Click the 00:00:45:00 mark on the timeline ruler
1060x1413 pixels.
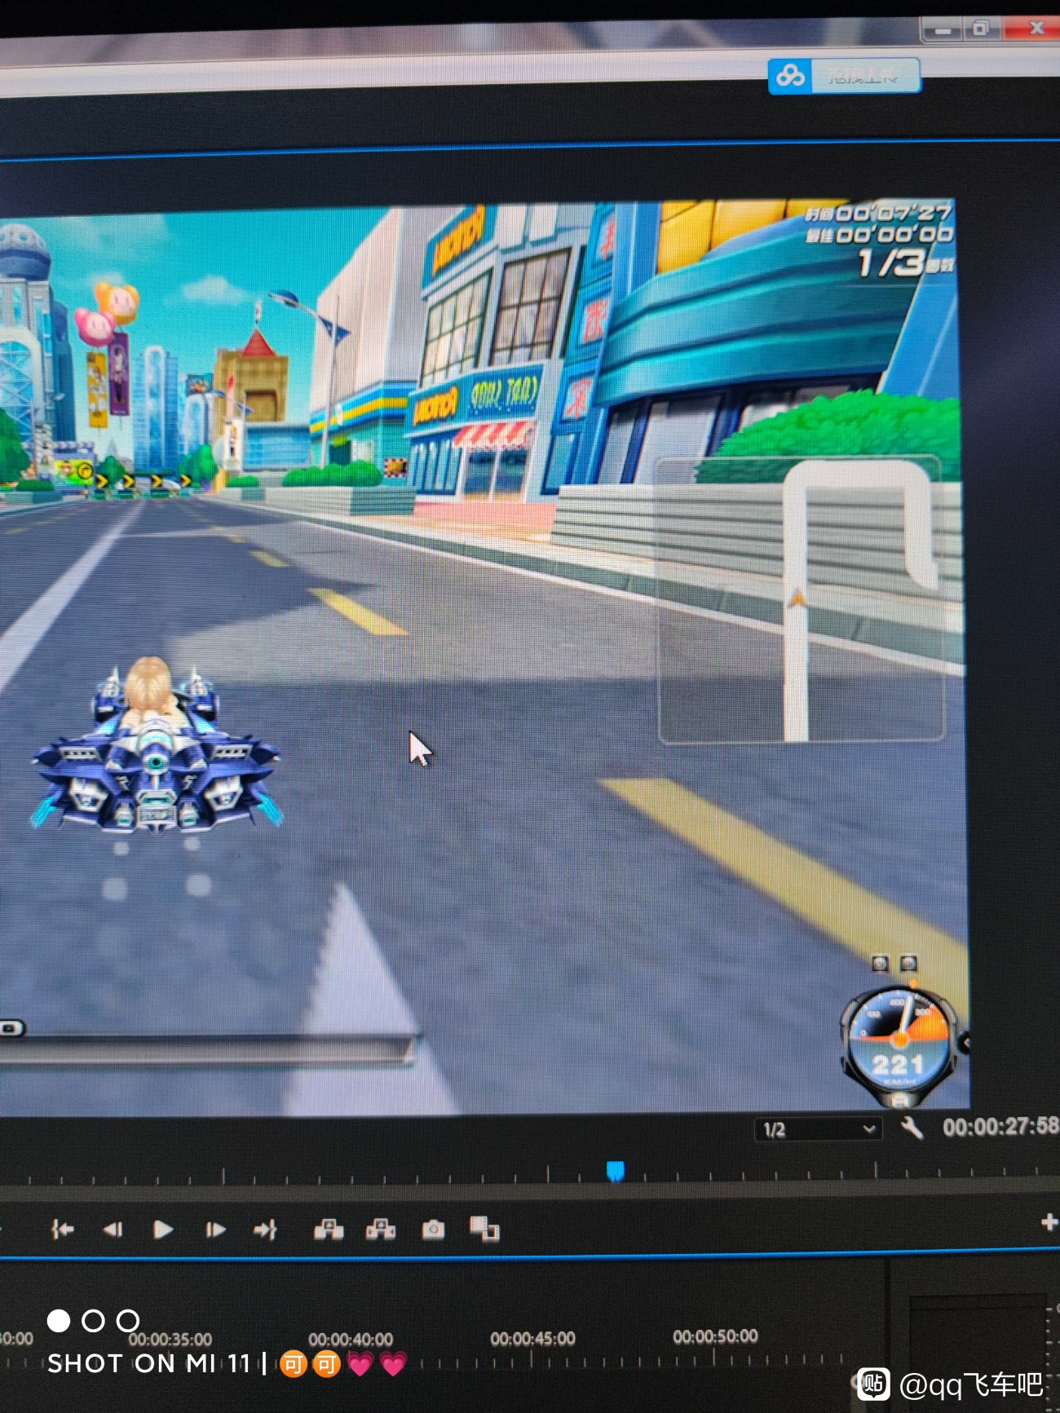tap(532, 1338)
